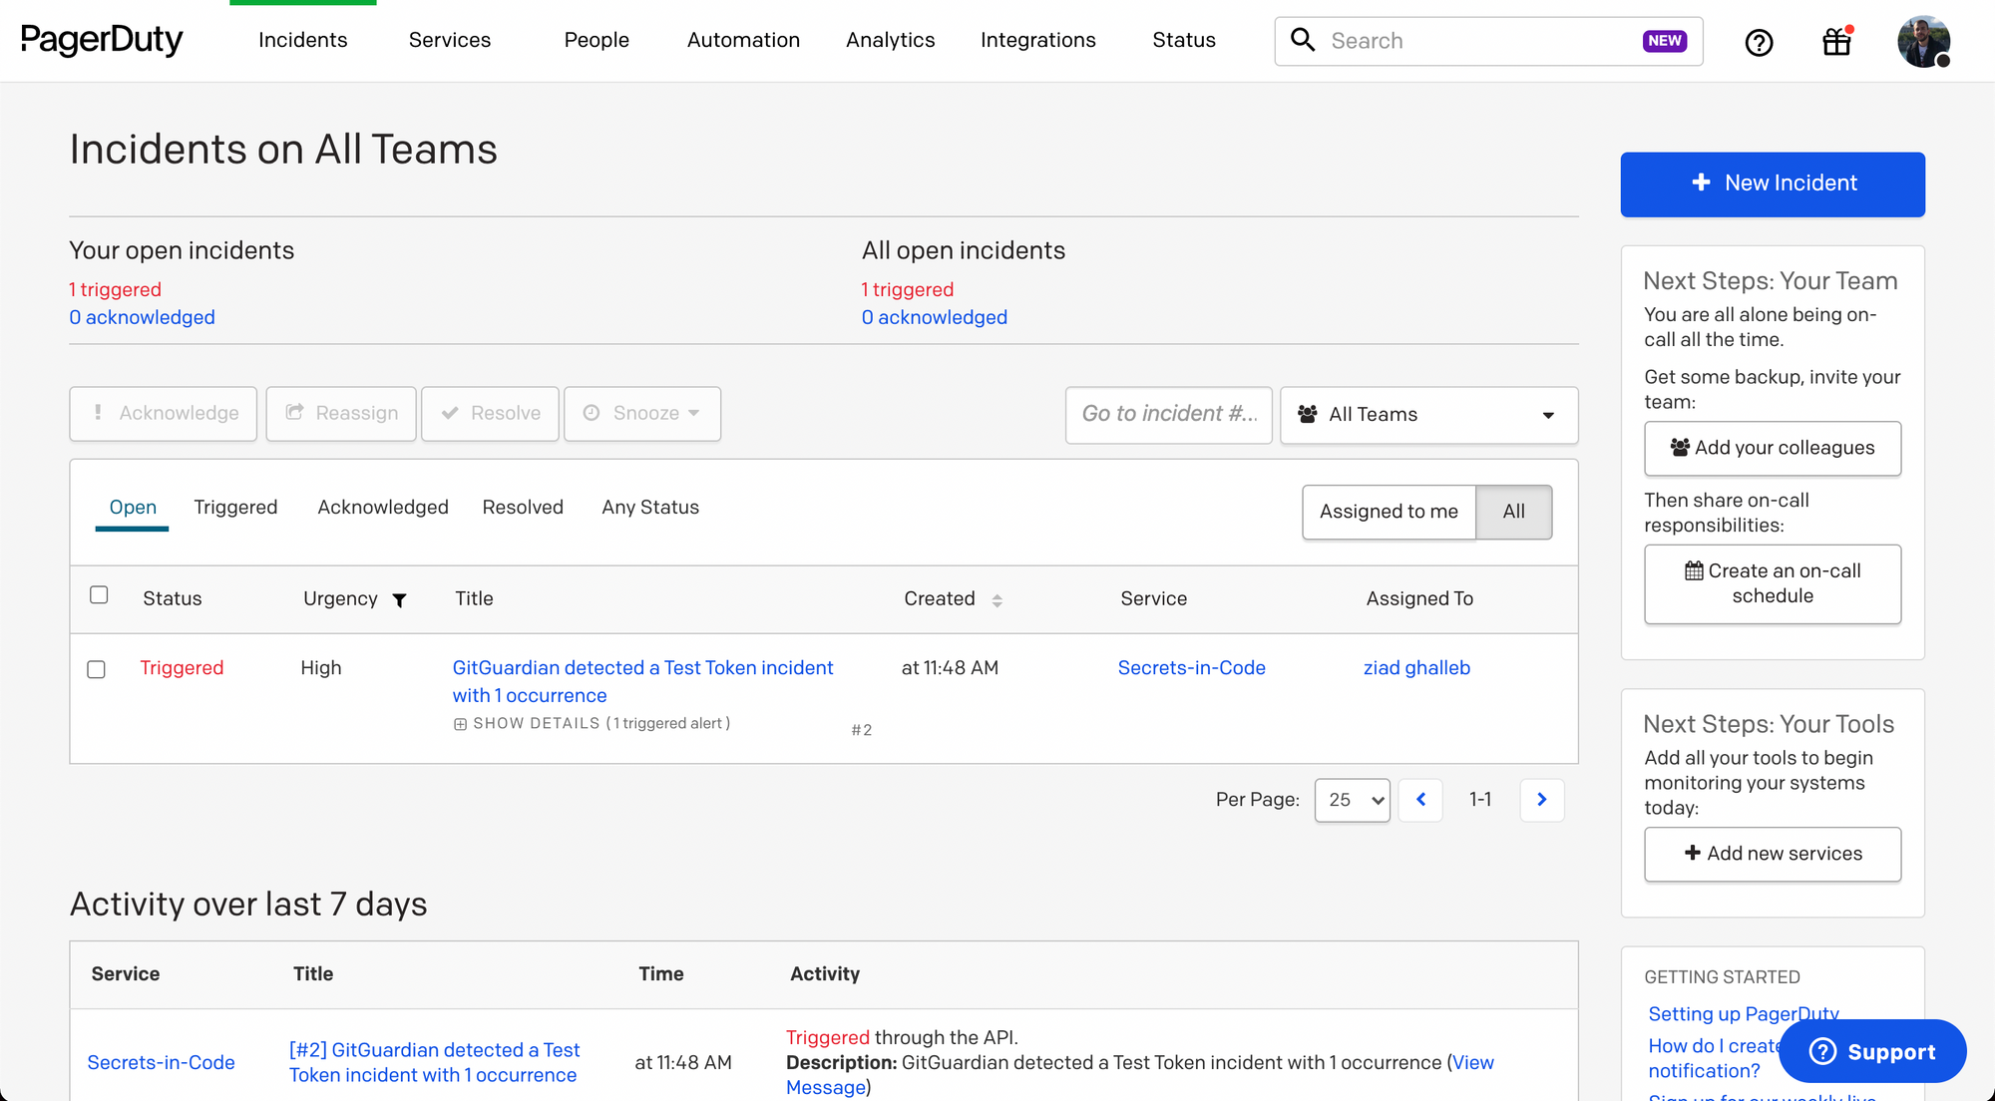Go to next page arrow
This screenshot has height=1101, width=1995.
pyautogui.click(x=1542, y=800)
